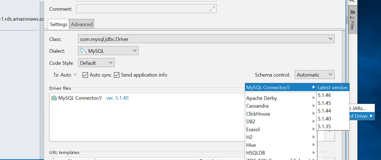
Task: Select driver version 5.1.45
Action: click(333, 103)
